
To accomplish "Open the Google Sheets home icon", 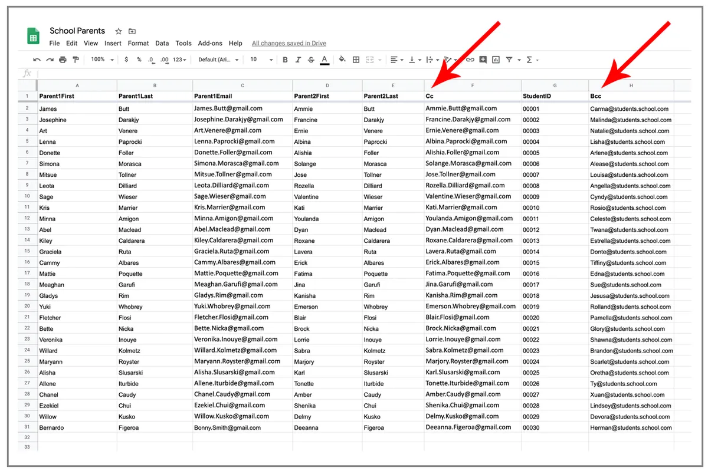I will click(34, 36).
